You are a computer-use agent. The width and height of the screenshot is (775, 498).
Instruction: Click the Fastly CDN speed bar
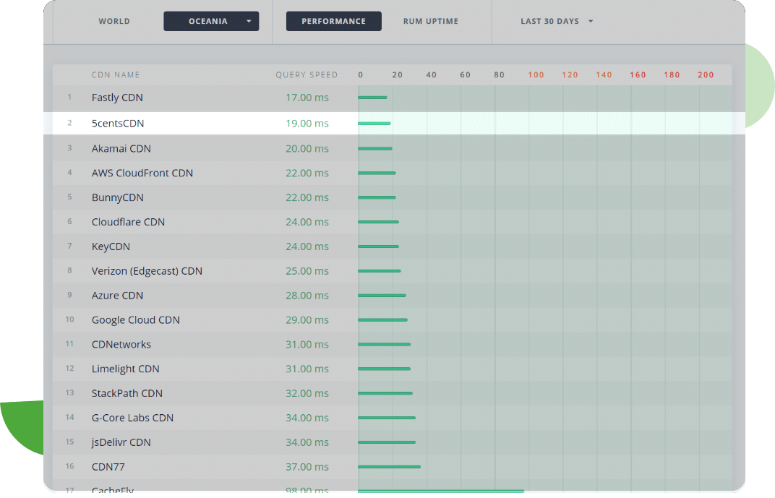(x=372, y=98)
